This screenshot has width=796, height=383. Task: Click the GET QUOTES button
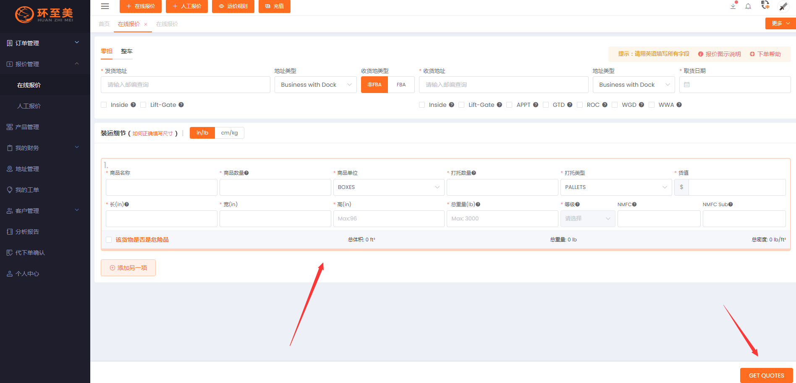[x=766, y=375]
